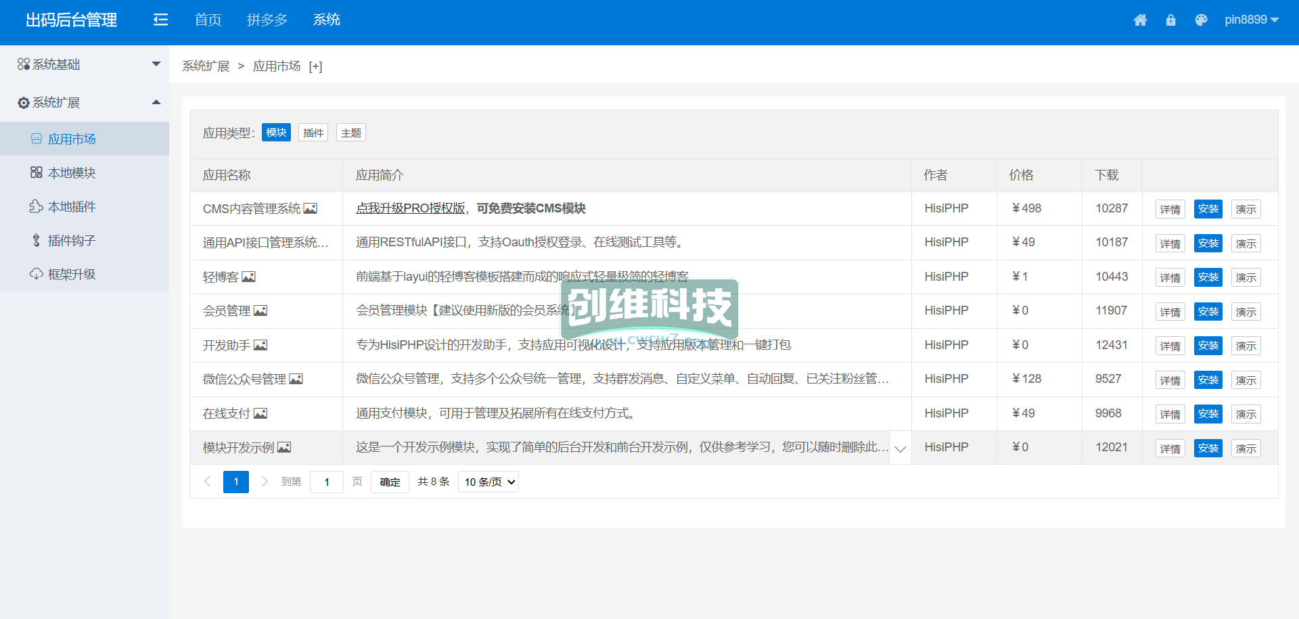
Task: Select the 模块 application type filter
Action: point(276,133)
